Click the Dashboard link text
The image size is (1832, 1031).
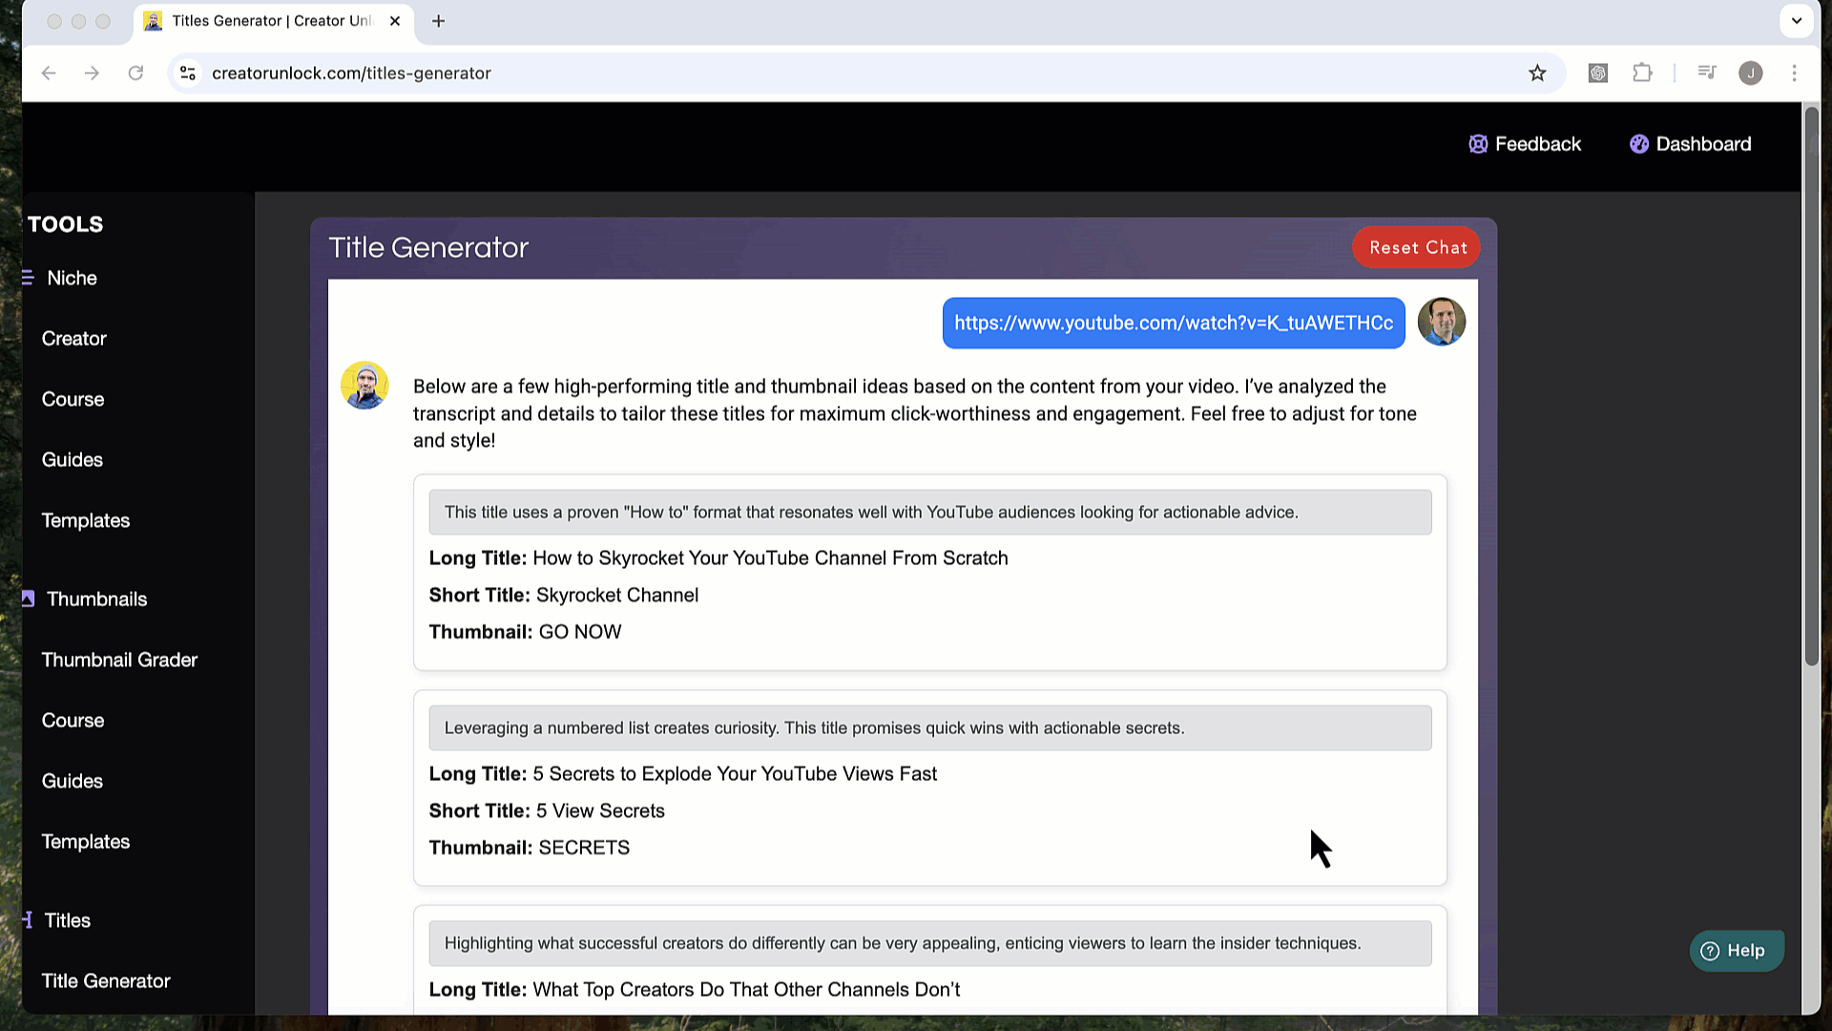pyautogui.click(x=1704, y=144)
